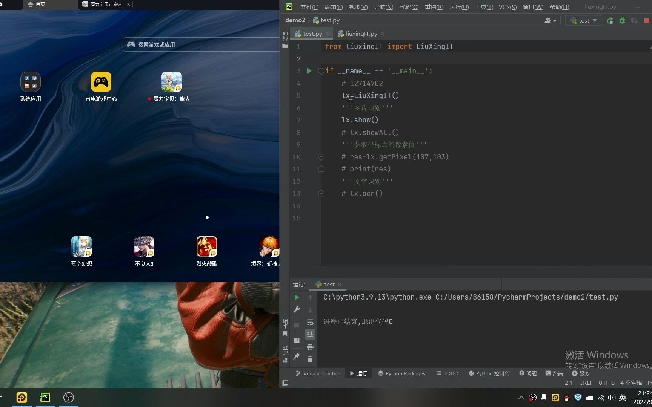Launch the 魔力宝贝：旅人 game icon

(171, 82)
